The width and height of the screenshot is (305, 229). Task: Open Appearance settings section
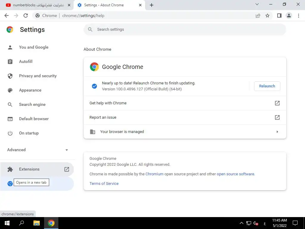37,90
